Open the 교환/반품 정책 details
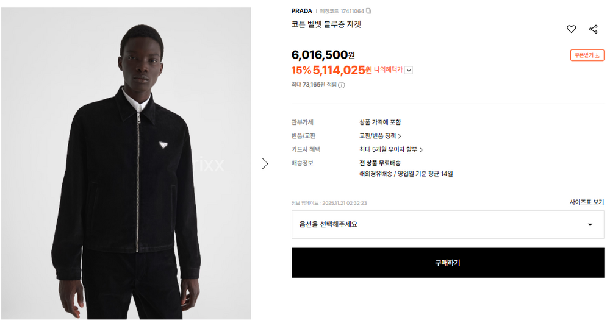Screen dimensions: 610x323 coord(380,136)
